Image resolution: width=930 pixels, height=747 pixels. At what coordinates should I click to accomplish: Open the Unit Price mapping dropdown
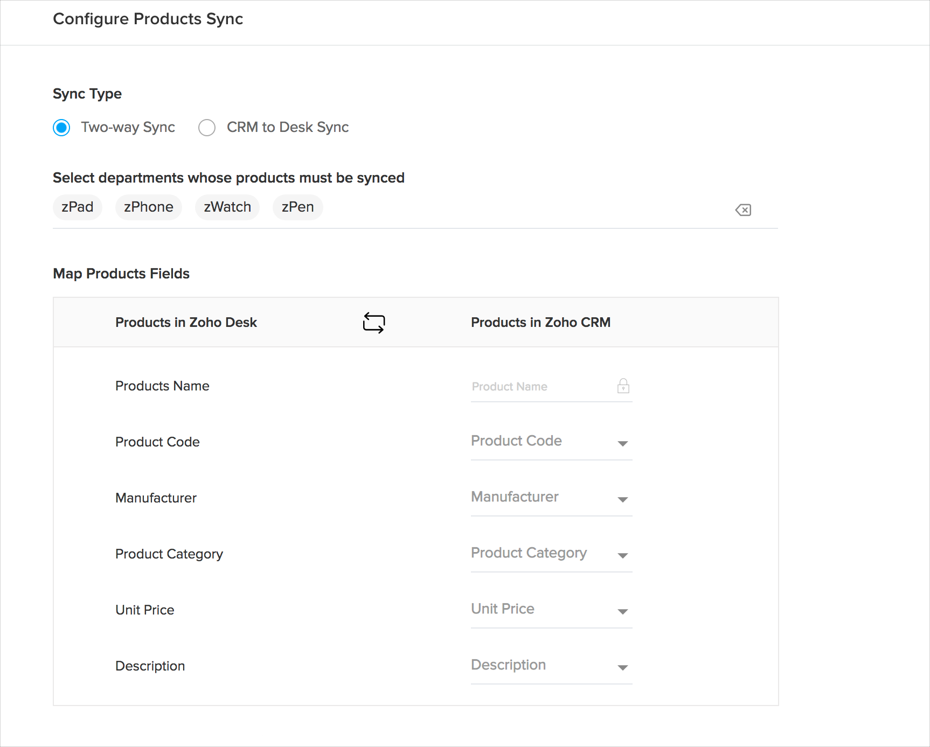(551, 610)
